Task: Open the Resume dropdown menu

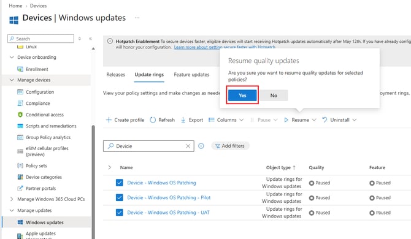Action: pos(300,120)
